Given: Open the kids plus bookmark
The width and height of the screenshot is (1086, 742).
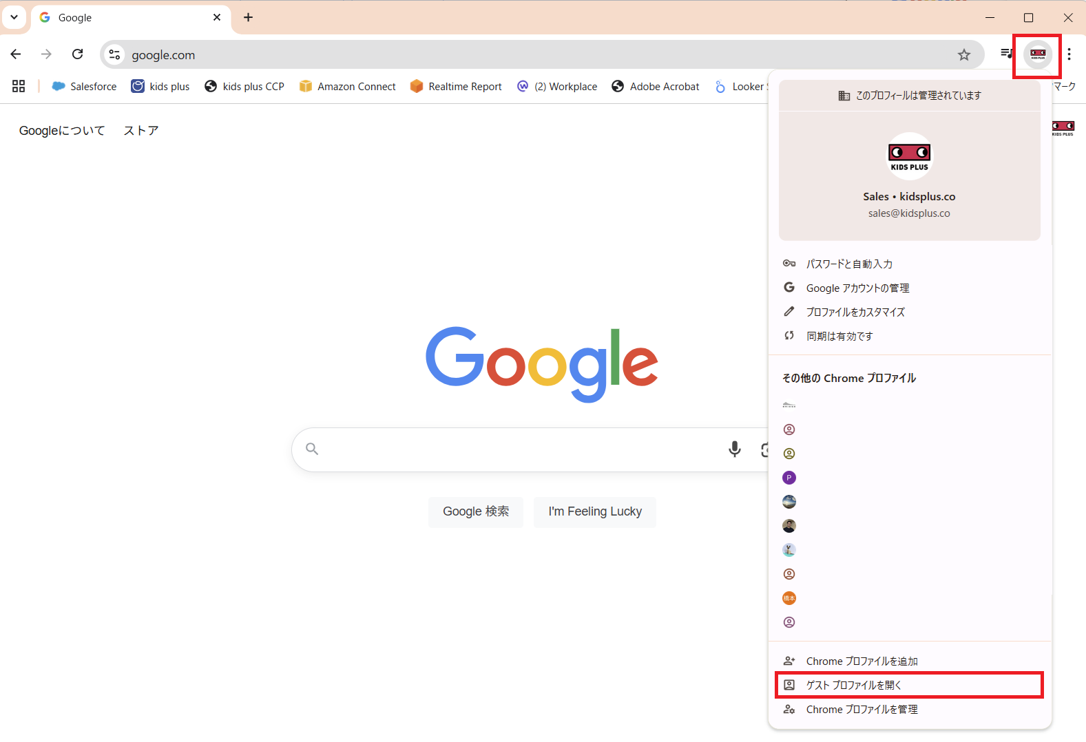Looking at the screenshot, I should click(x=160, y=87).
